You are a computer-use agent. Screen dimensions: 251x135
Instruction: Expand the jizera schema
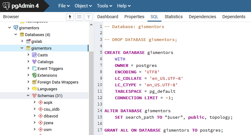35,123
